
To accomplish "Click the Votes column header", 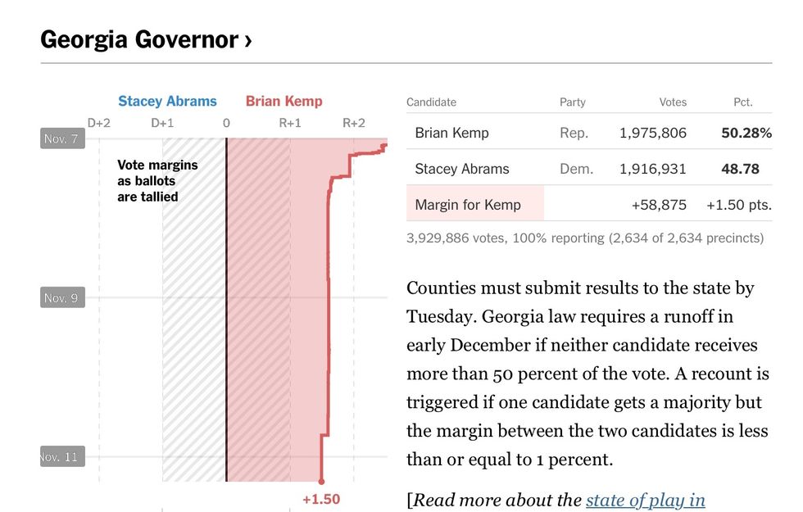I will pos(673,102).
